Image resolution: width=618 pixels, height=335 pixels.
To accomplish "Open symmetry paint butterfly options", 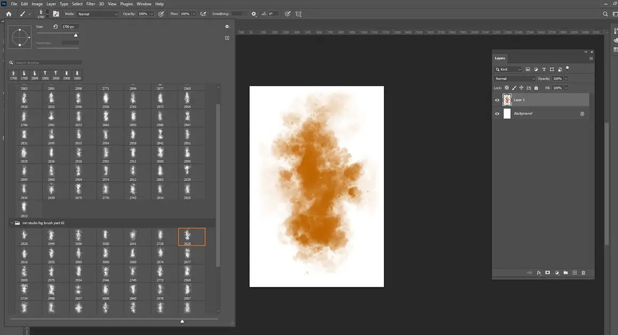I will point(299,14).
